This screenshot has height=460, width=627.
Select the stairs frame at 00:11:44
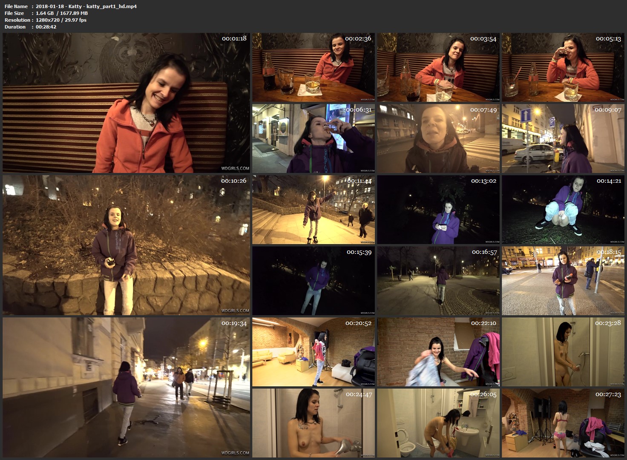pos(313,210)
